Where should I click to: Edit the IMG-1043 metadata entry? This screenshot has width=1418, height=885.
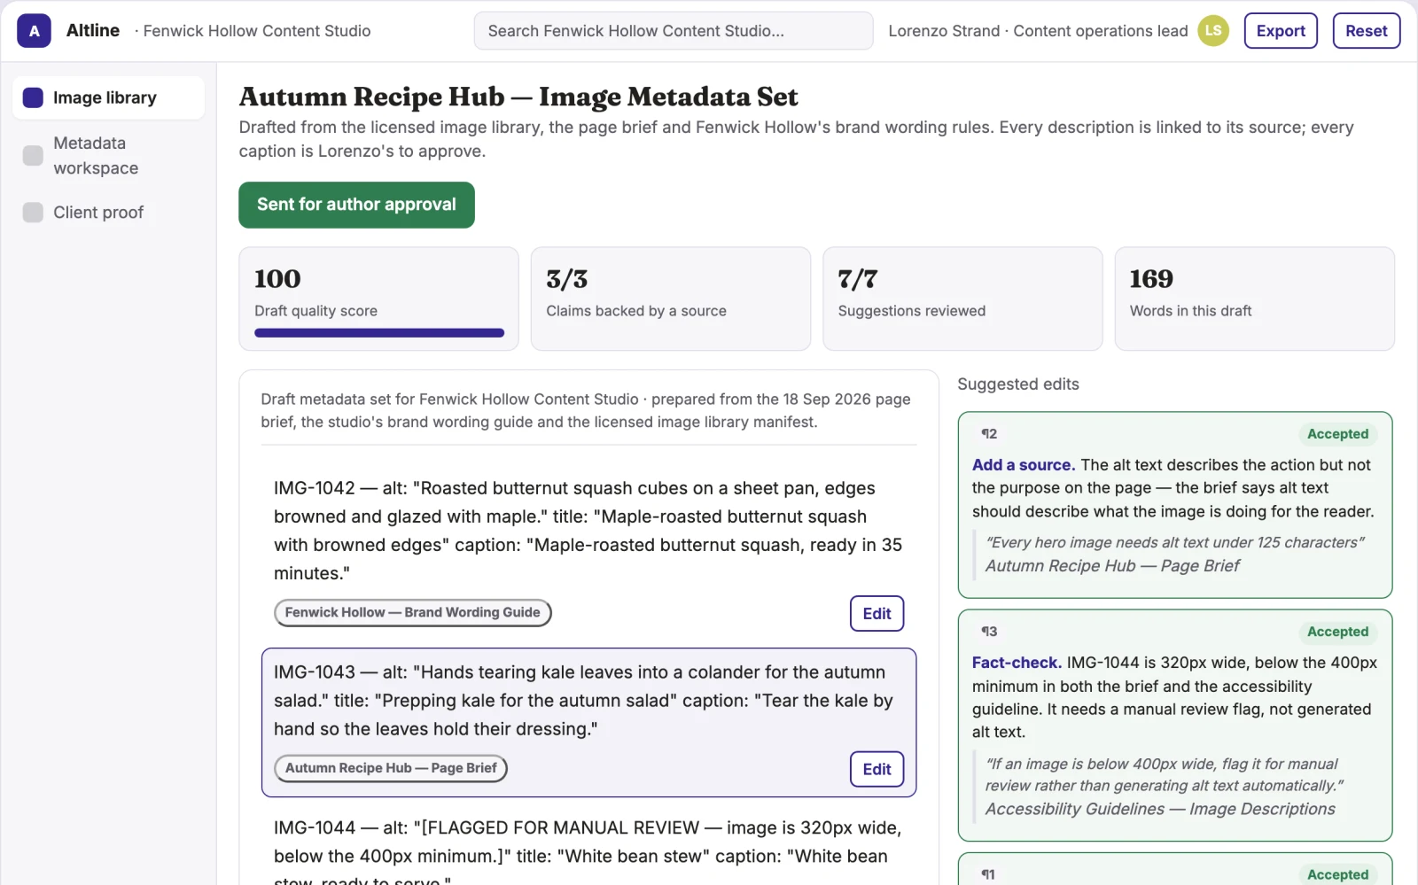coord(877,770)
